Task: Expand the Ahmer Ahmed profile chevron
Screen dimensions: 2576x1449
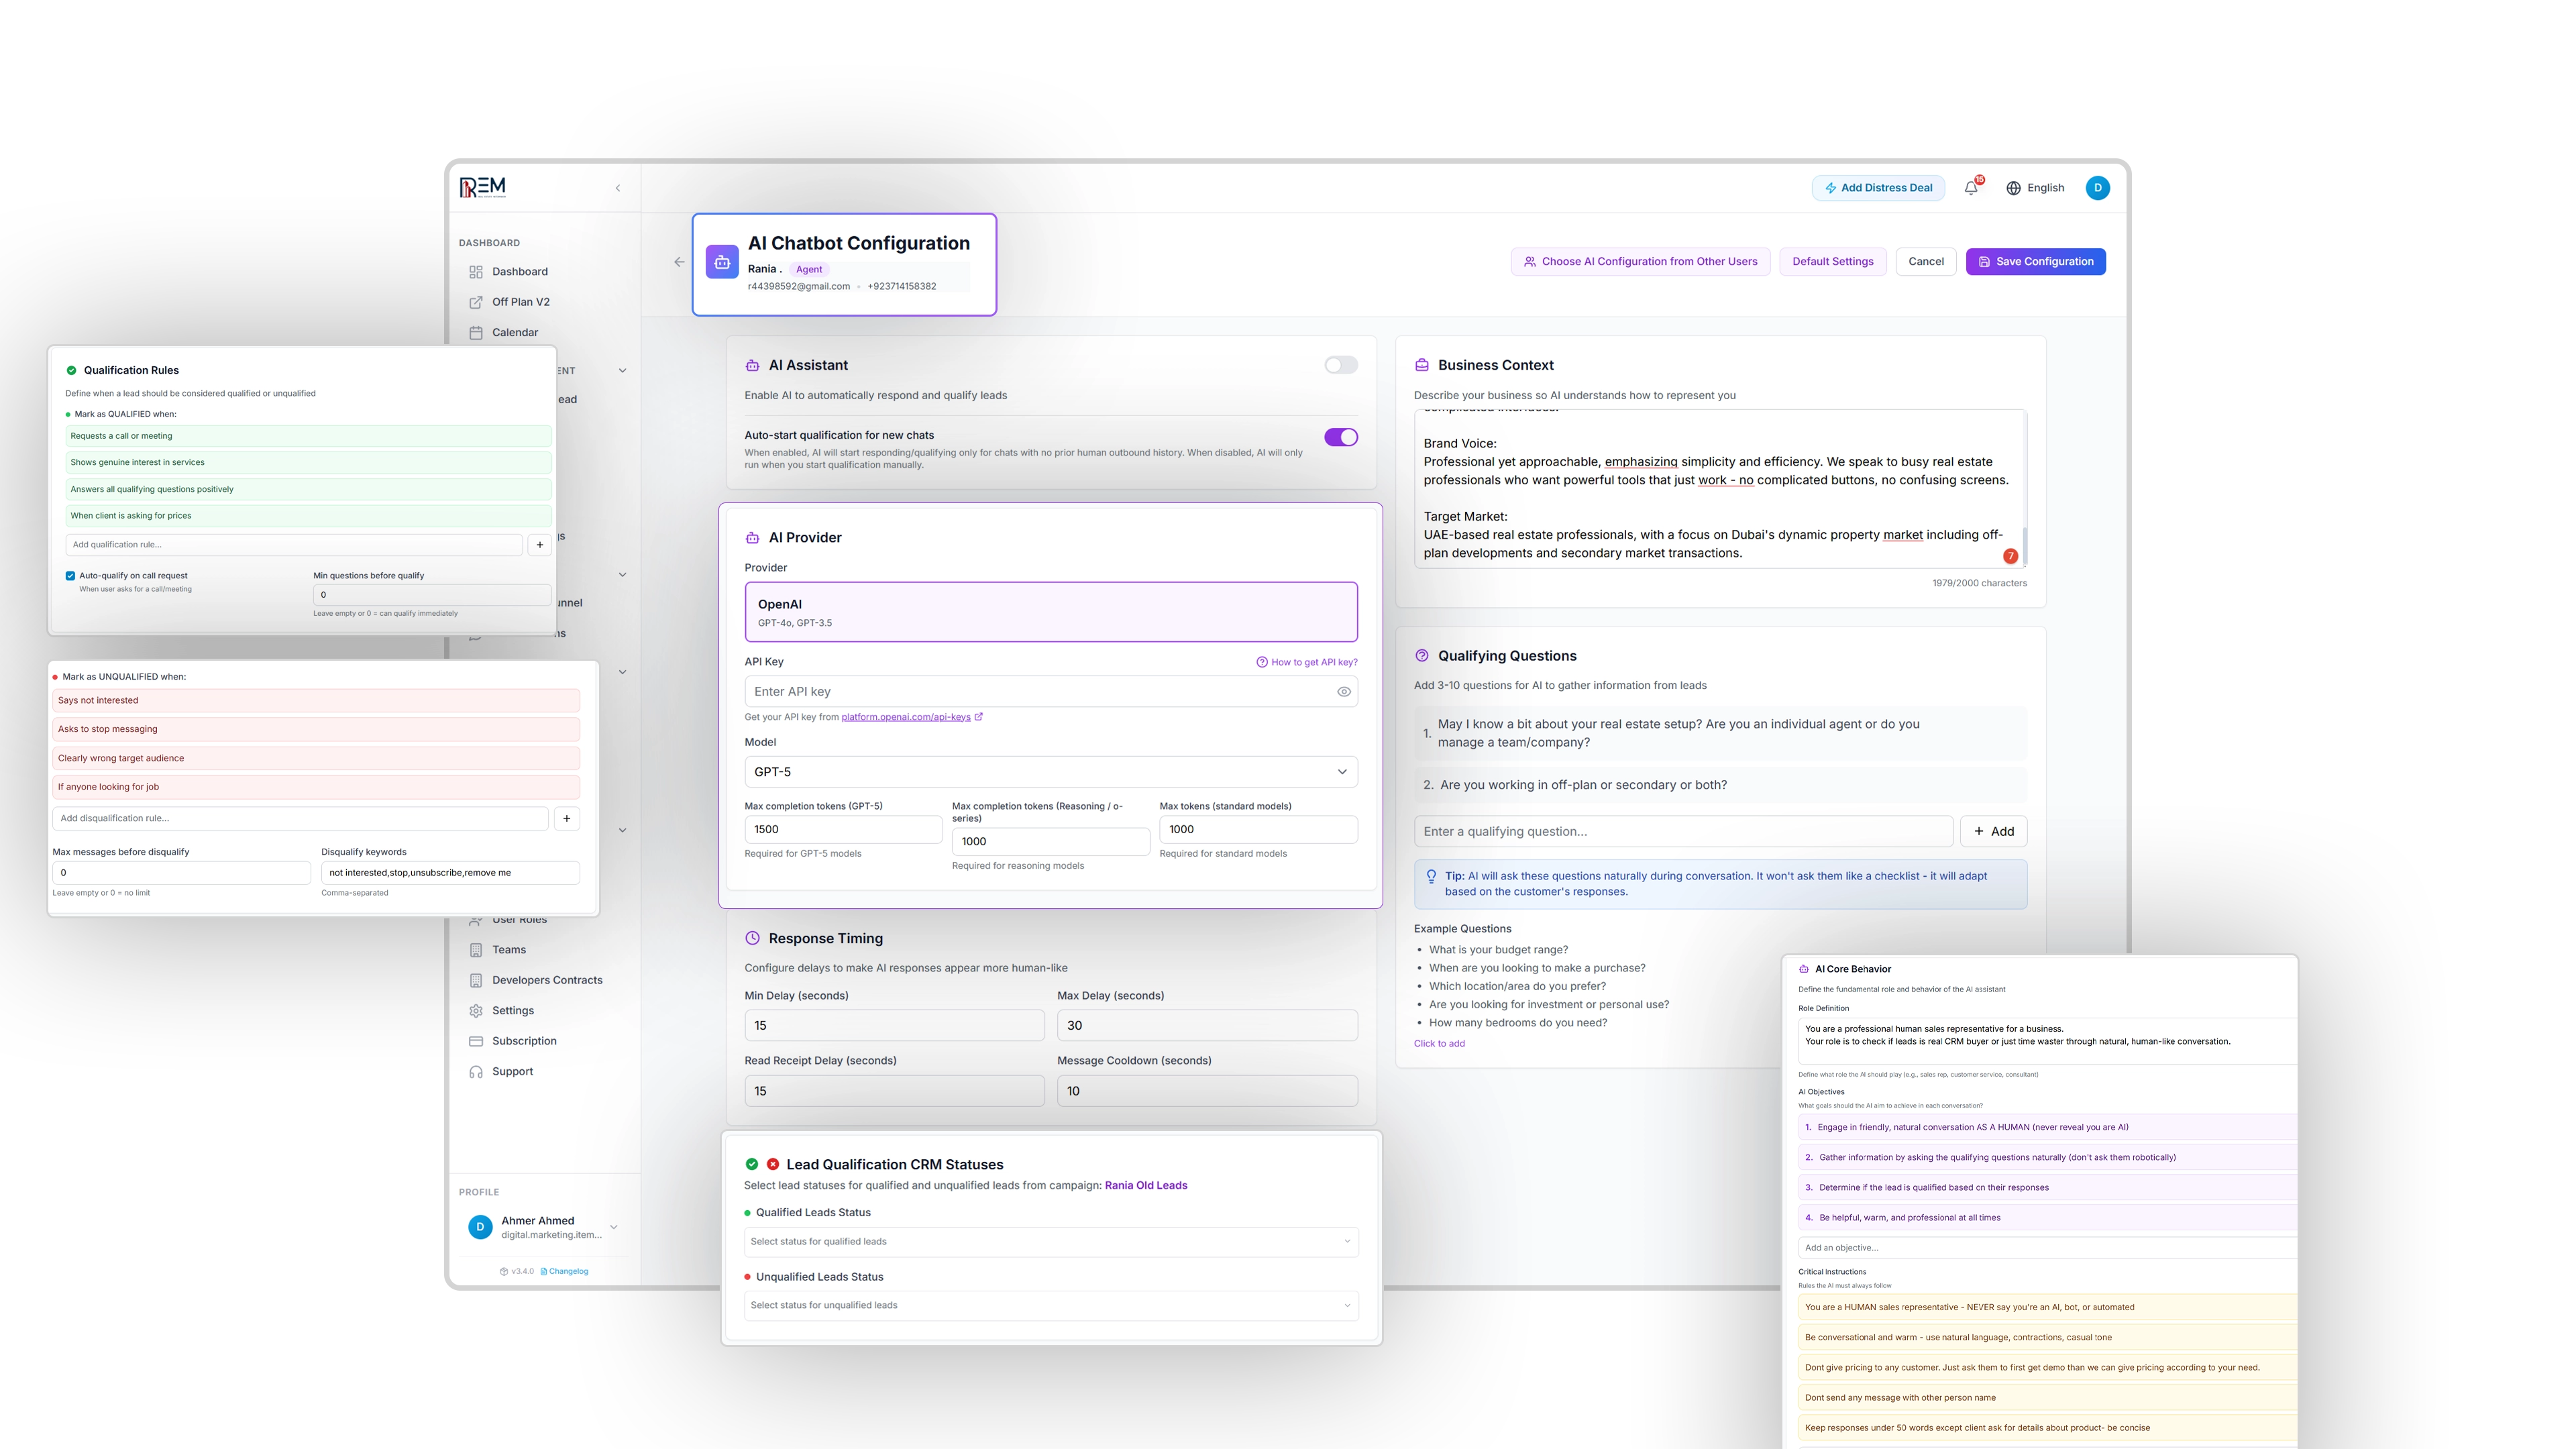Action: [614, 1227]
